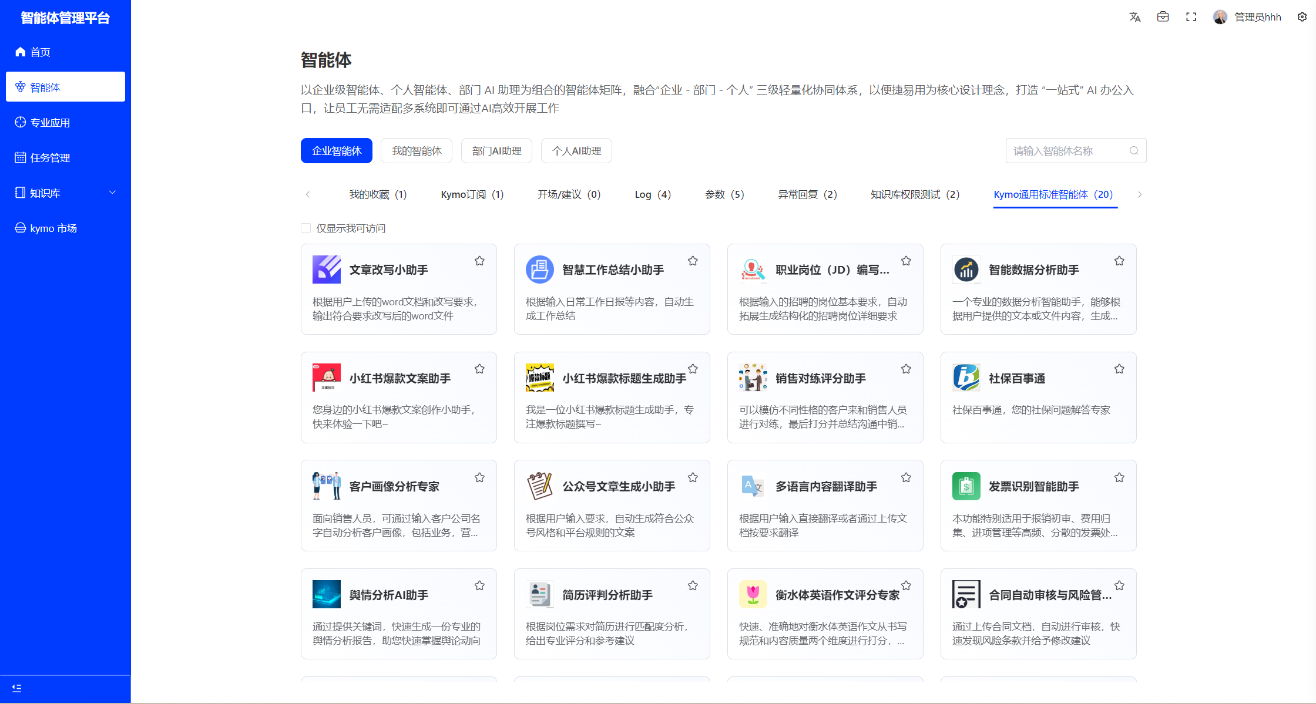Toggle fullscreen mode icon

1191,17
